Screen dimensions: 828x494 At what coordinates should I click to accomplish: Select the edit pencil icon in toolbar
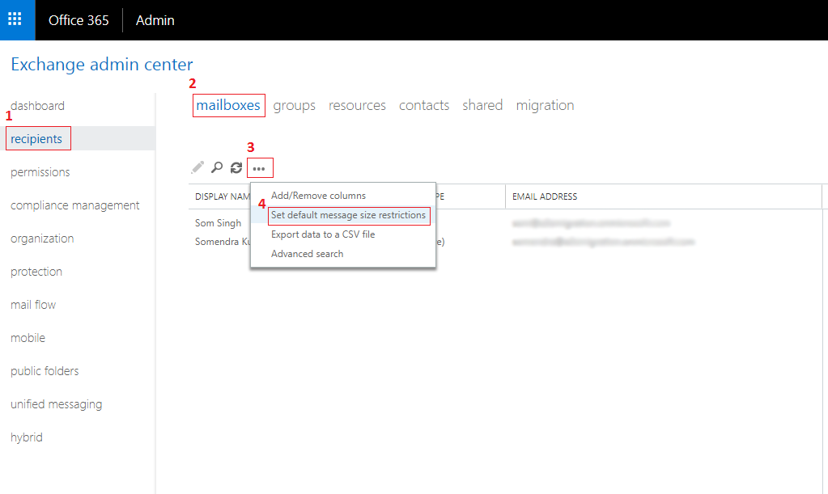(x=197, y=167)
